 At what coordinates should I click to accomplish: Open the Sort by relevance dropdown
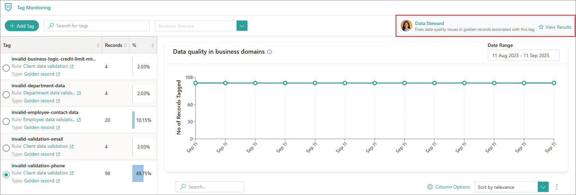(x=543, y=187)
